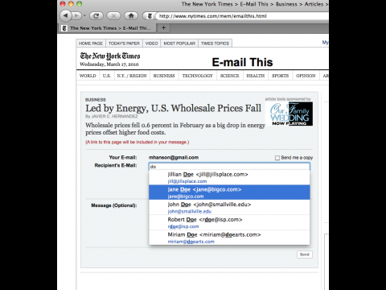Open the HOME PAGE tab

[91, 43]
